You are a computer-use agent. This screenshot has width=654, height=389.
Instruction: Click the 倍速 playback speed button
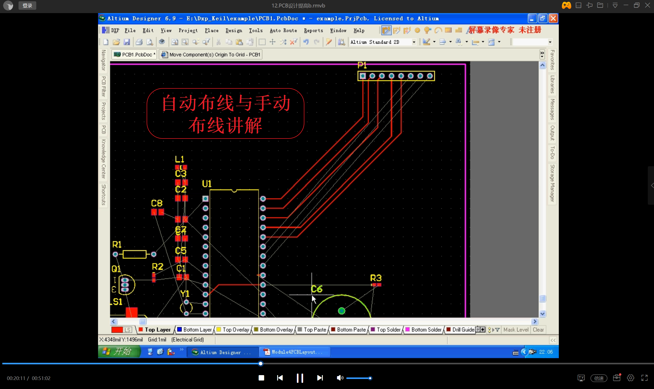point(599,378)
